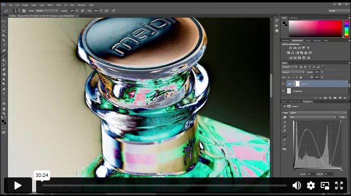
Task: Click the layer styles fx icon
Action: (320, 98)
